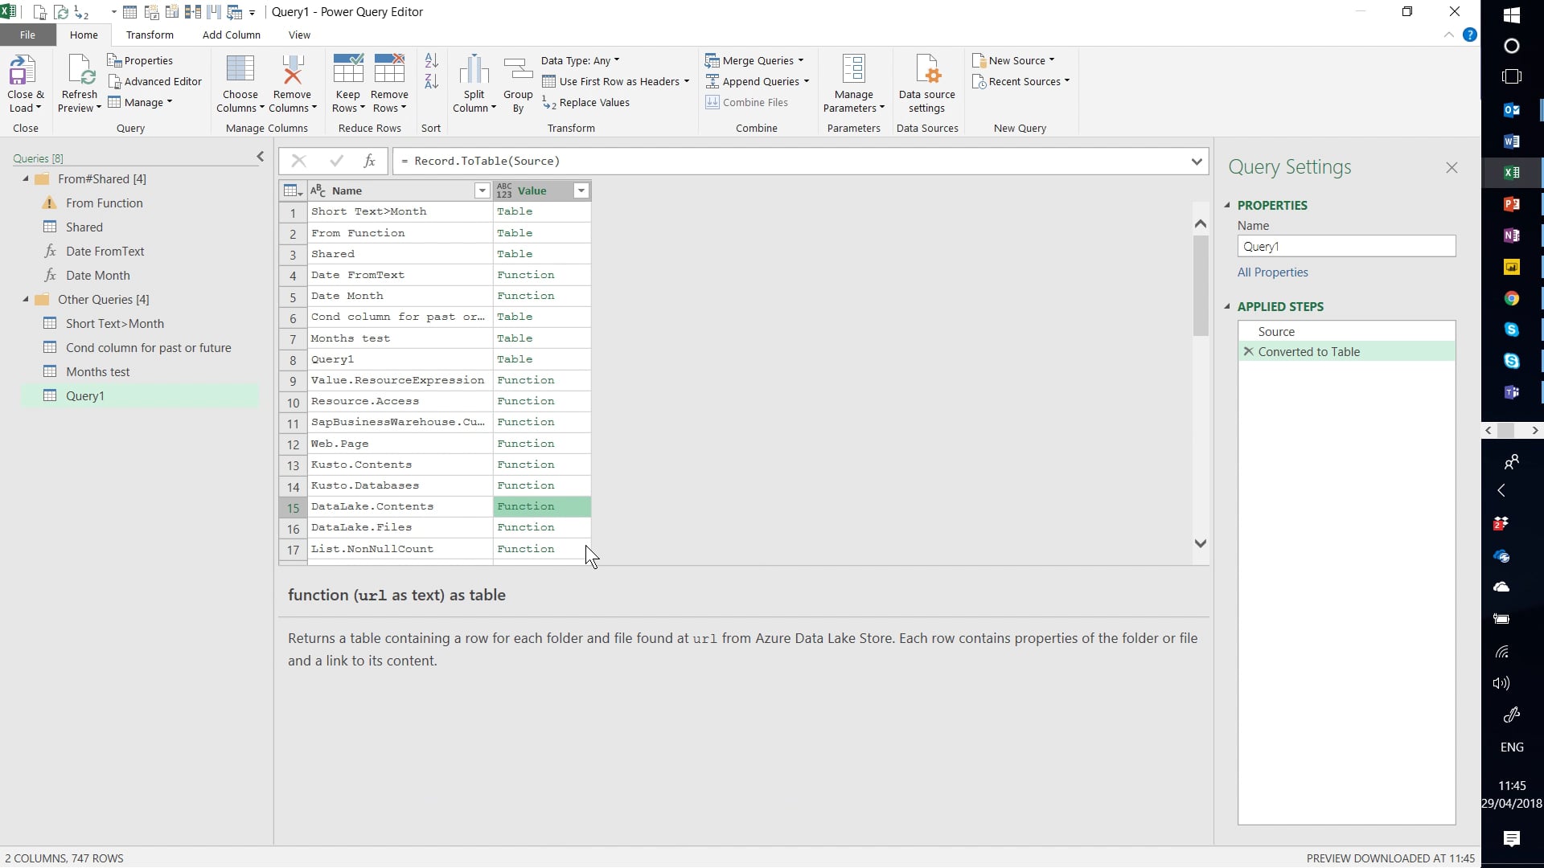The image size is (1544, 868).
Task: Open Chrome from the Windows taskbar
Action: coord(1511,298)
